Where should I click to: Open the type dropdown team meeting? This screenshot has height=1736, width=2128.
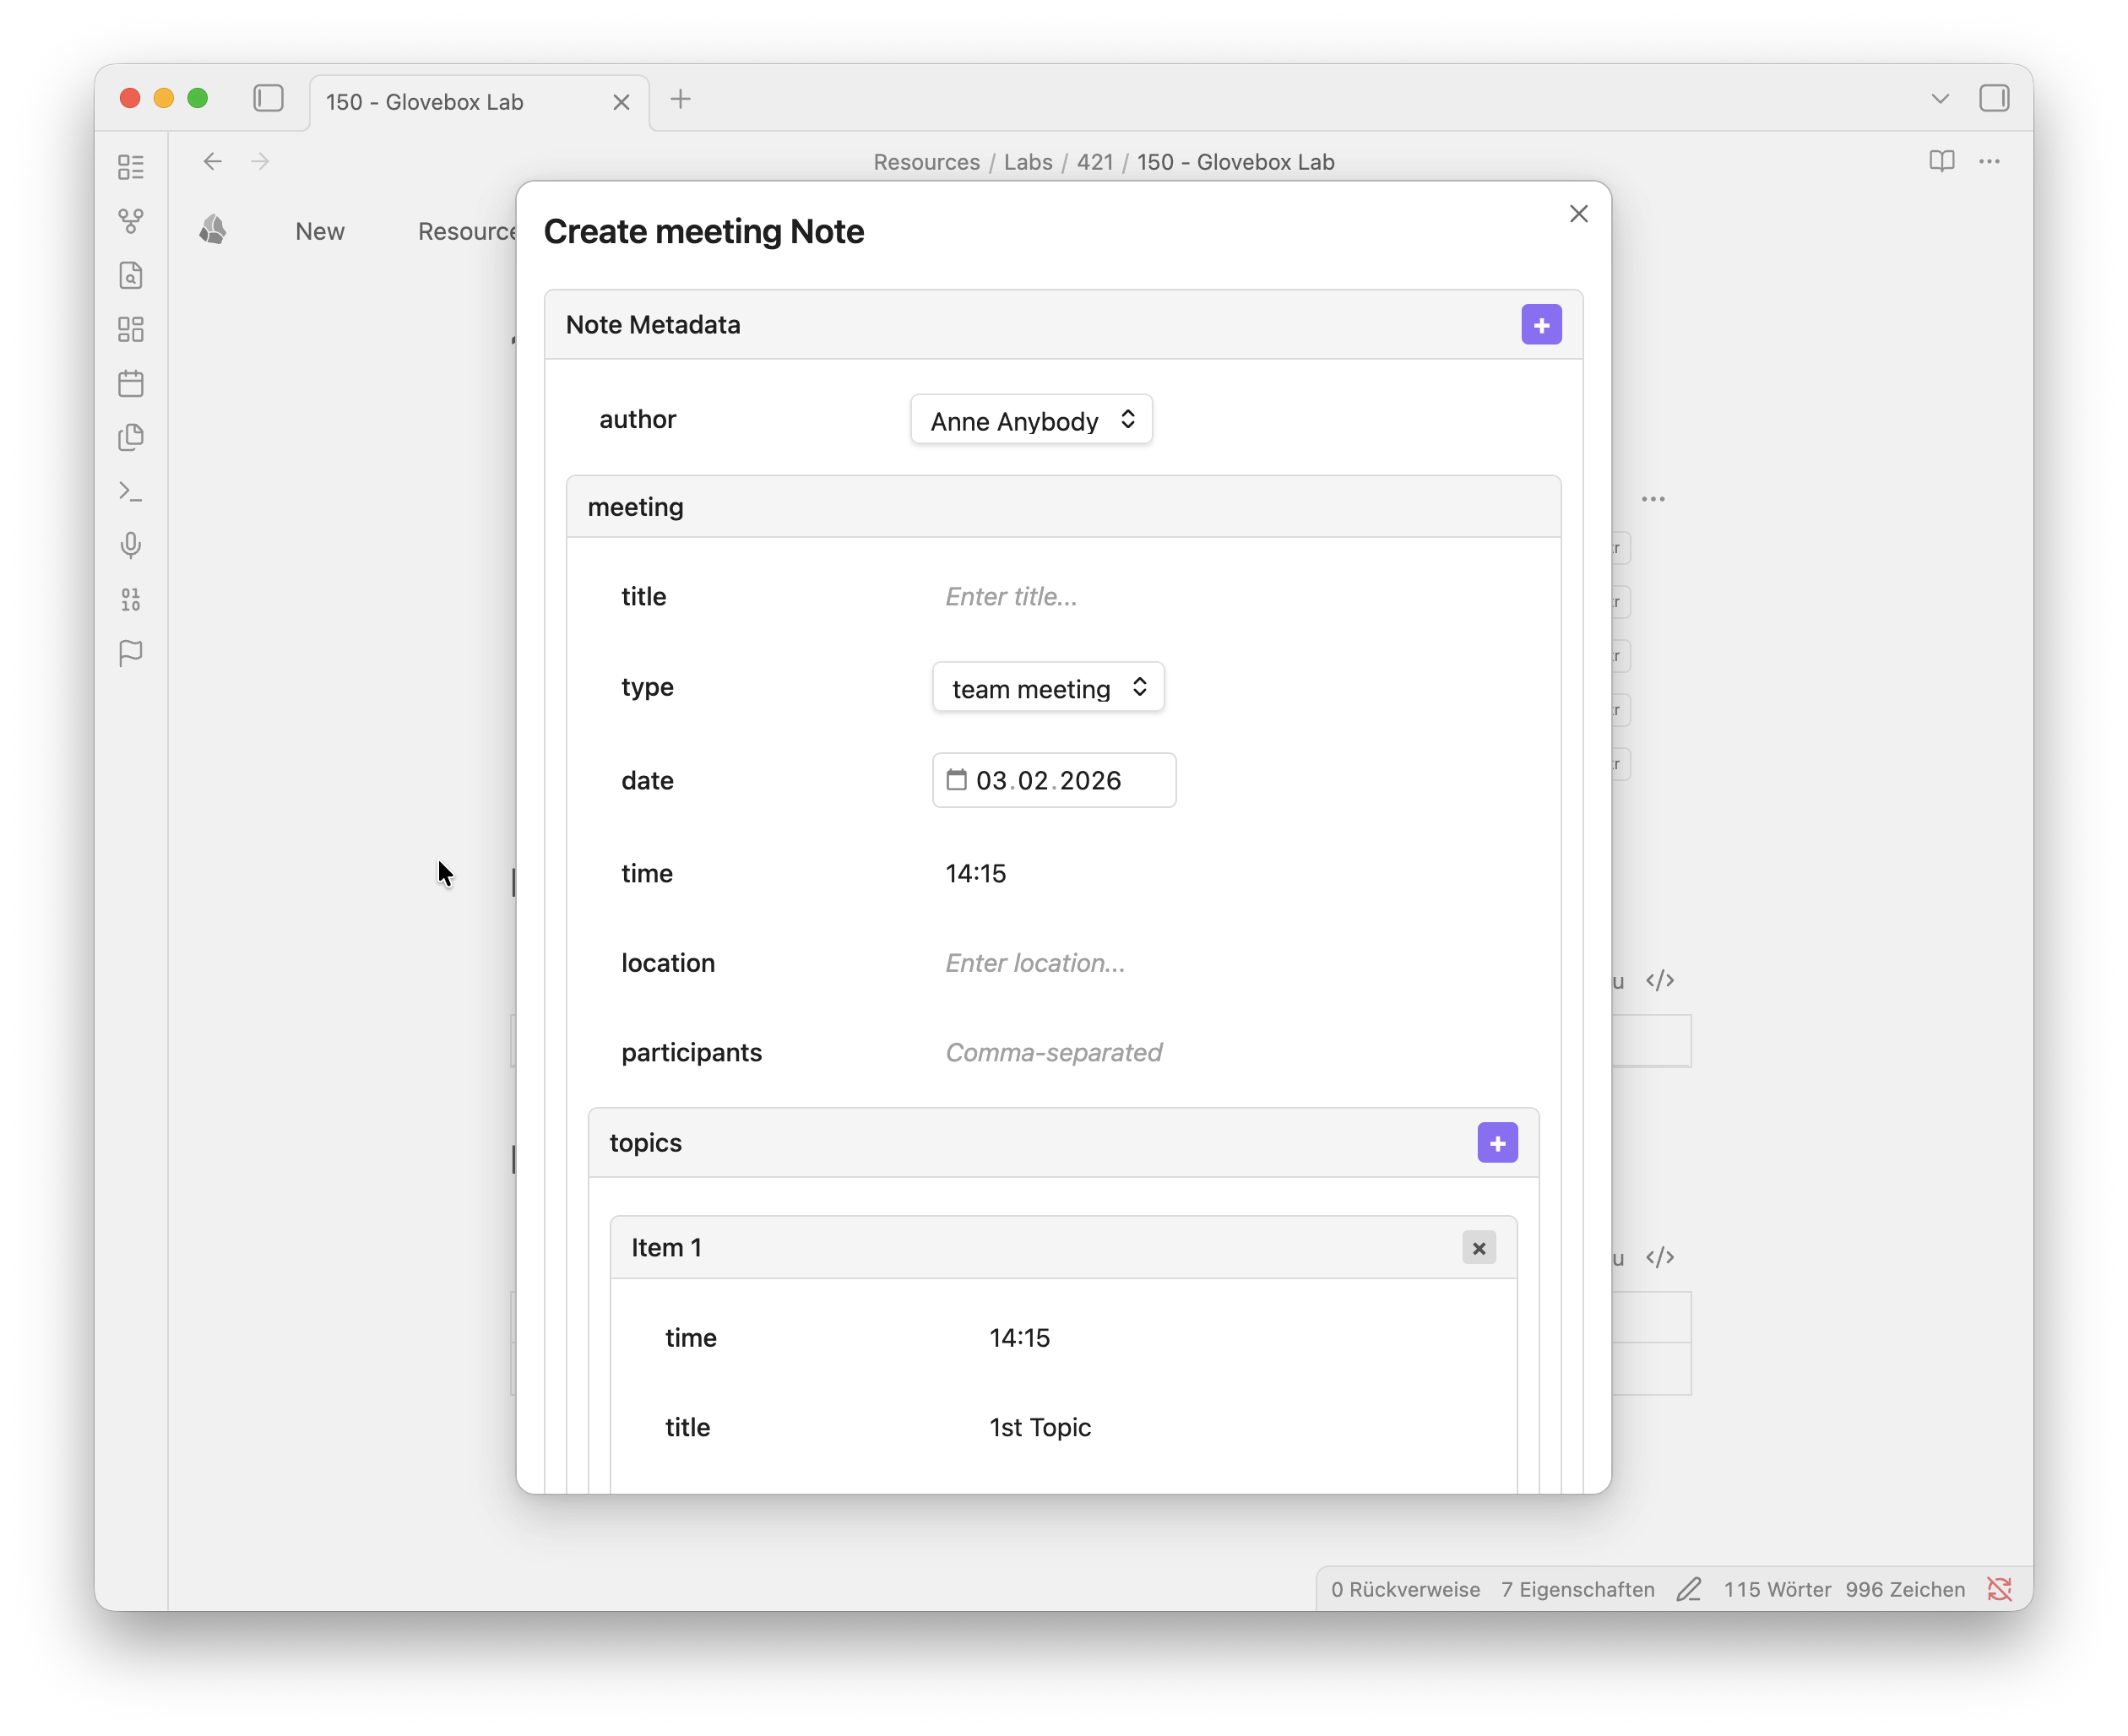[x=1047, y=688]
